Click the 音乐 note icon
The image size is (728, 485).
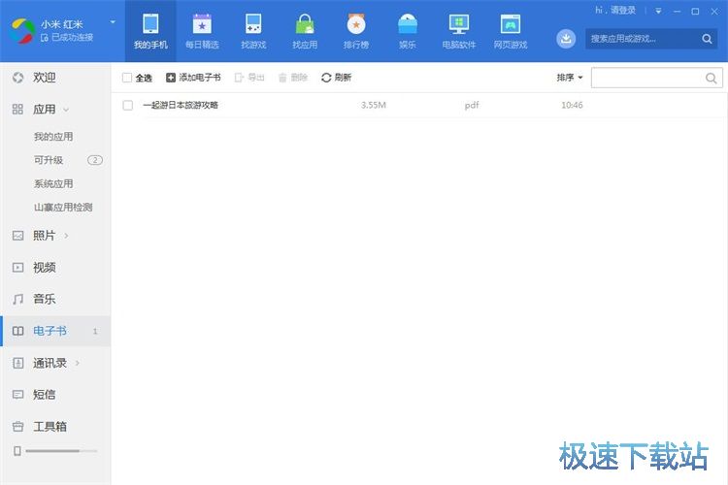point(17,300)
